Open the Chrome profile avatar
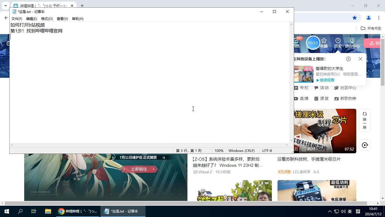The image size is (385, 217). [368, 18]
